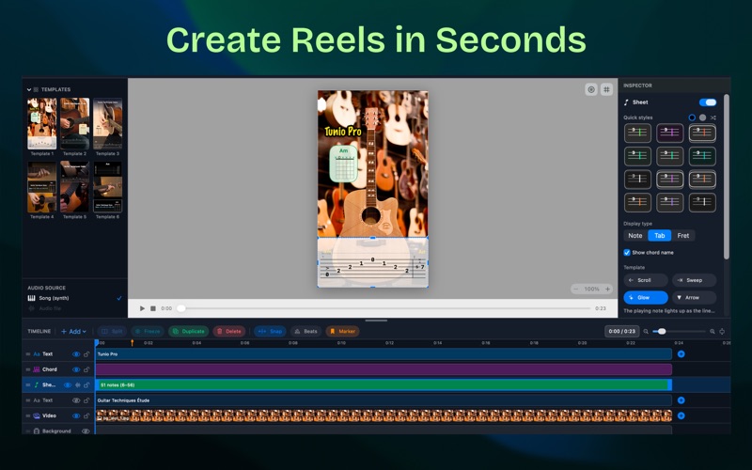Zoom in preview with the plus button
The width and height of the screenshot is (752, 470).
click(607, 289)
